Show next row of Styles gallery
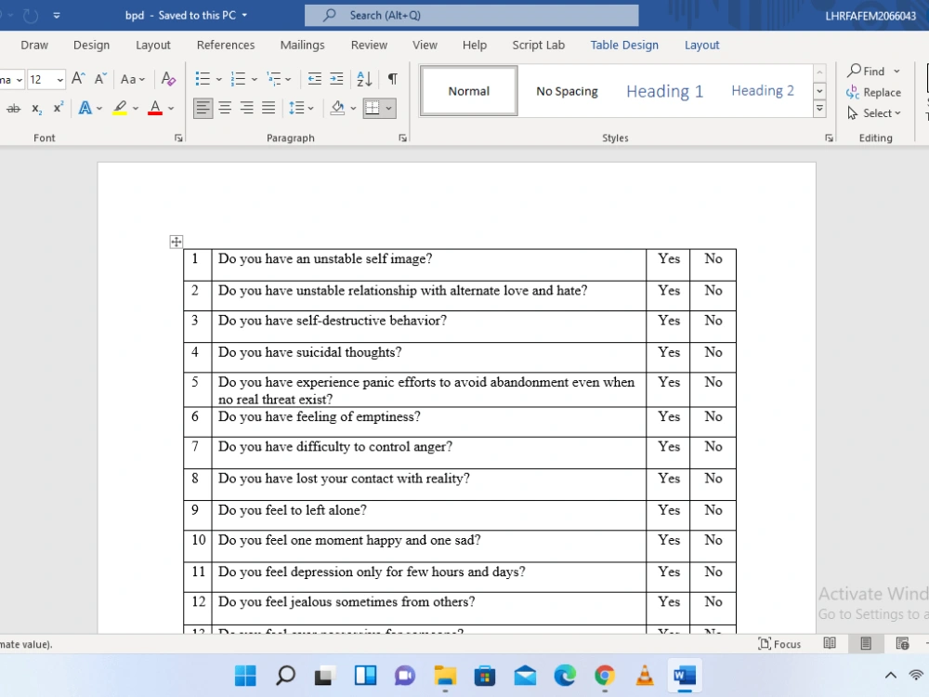929x697 pixels. 820,91
